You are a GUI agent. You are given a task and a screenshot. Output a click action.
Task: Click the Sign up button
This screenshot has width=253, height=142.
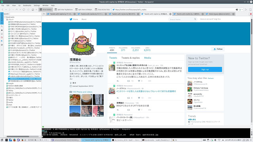coord(205,69)
